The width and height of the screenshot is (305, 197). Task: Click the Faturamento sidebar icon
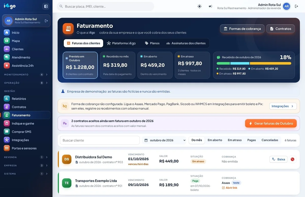coord(7,115)
